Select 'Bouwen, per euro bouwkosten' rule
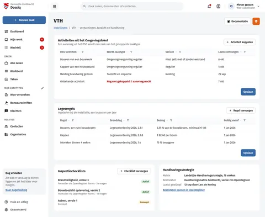 pyautogui.click(x=156, y=128)
